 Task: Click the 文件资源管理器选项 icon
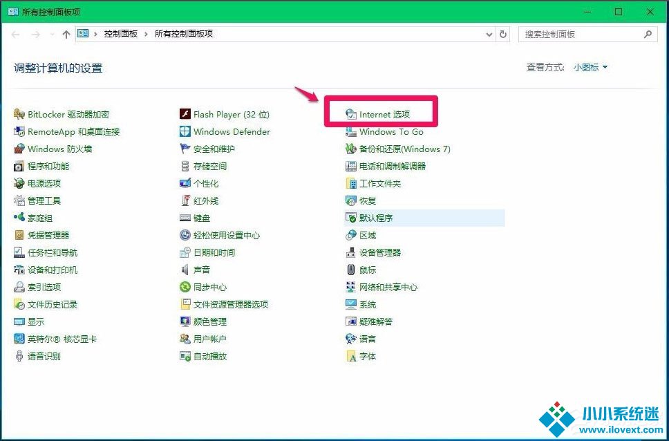coord(185,304)
